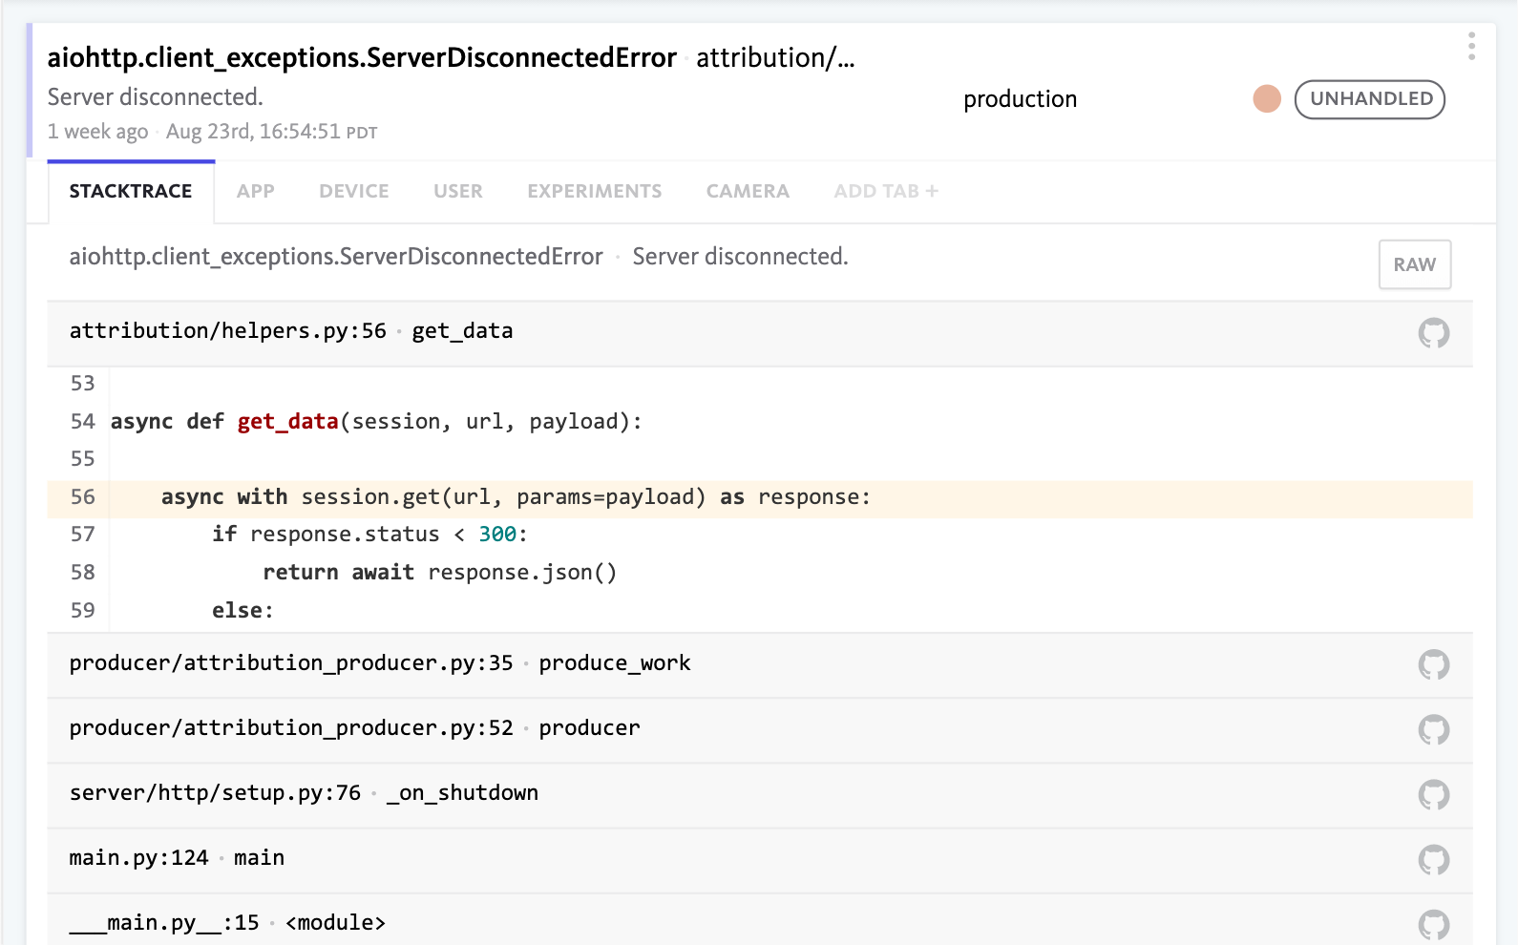Viewport: 1518px width, 945px height.
Task: Expand the attribution_producer.py:52 producer frame
Action: click(760, 730)
